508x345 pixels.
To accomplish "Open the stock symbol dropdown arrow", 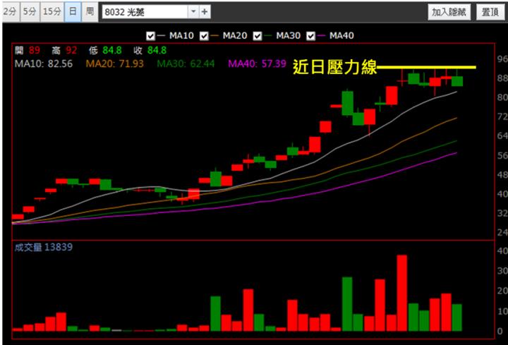I will tap(193, 12).
